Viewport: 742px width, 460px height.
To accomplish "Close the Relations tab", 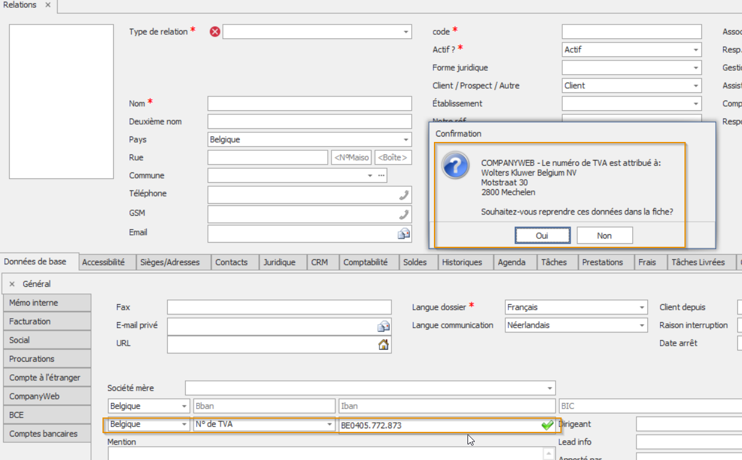I will tap(48, 5).
